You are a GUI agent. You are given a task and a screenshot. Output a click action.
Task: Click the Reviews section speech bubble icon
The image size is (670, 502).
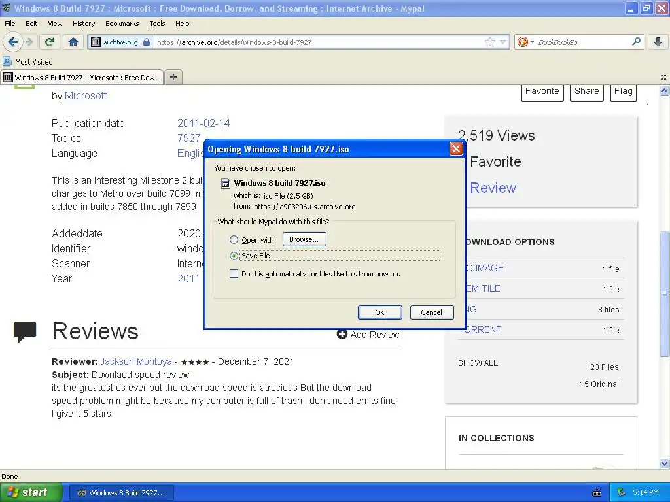click(x=25, y=331)
